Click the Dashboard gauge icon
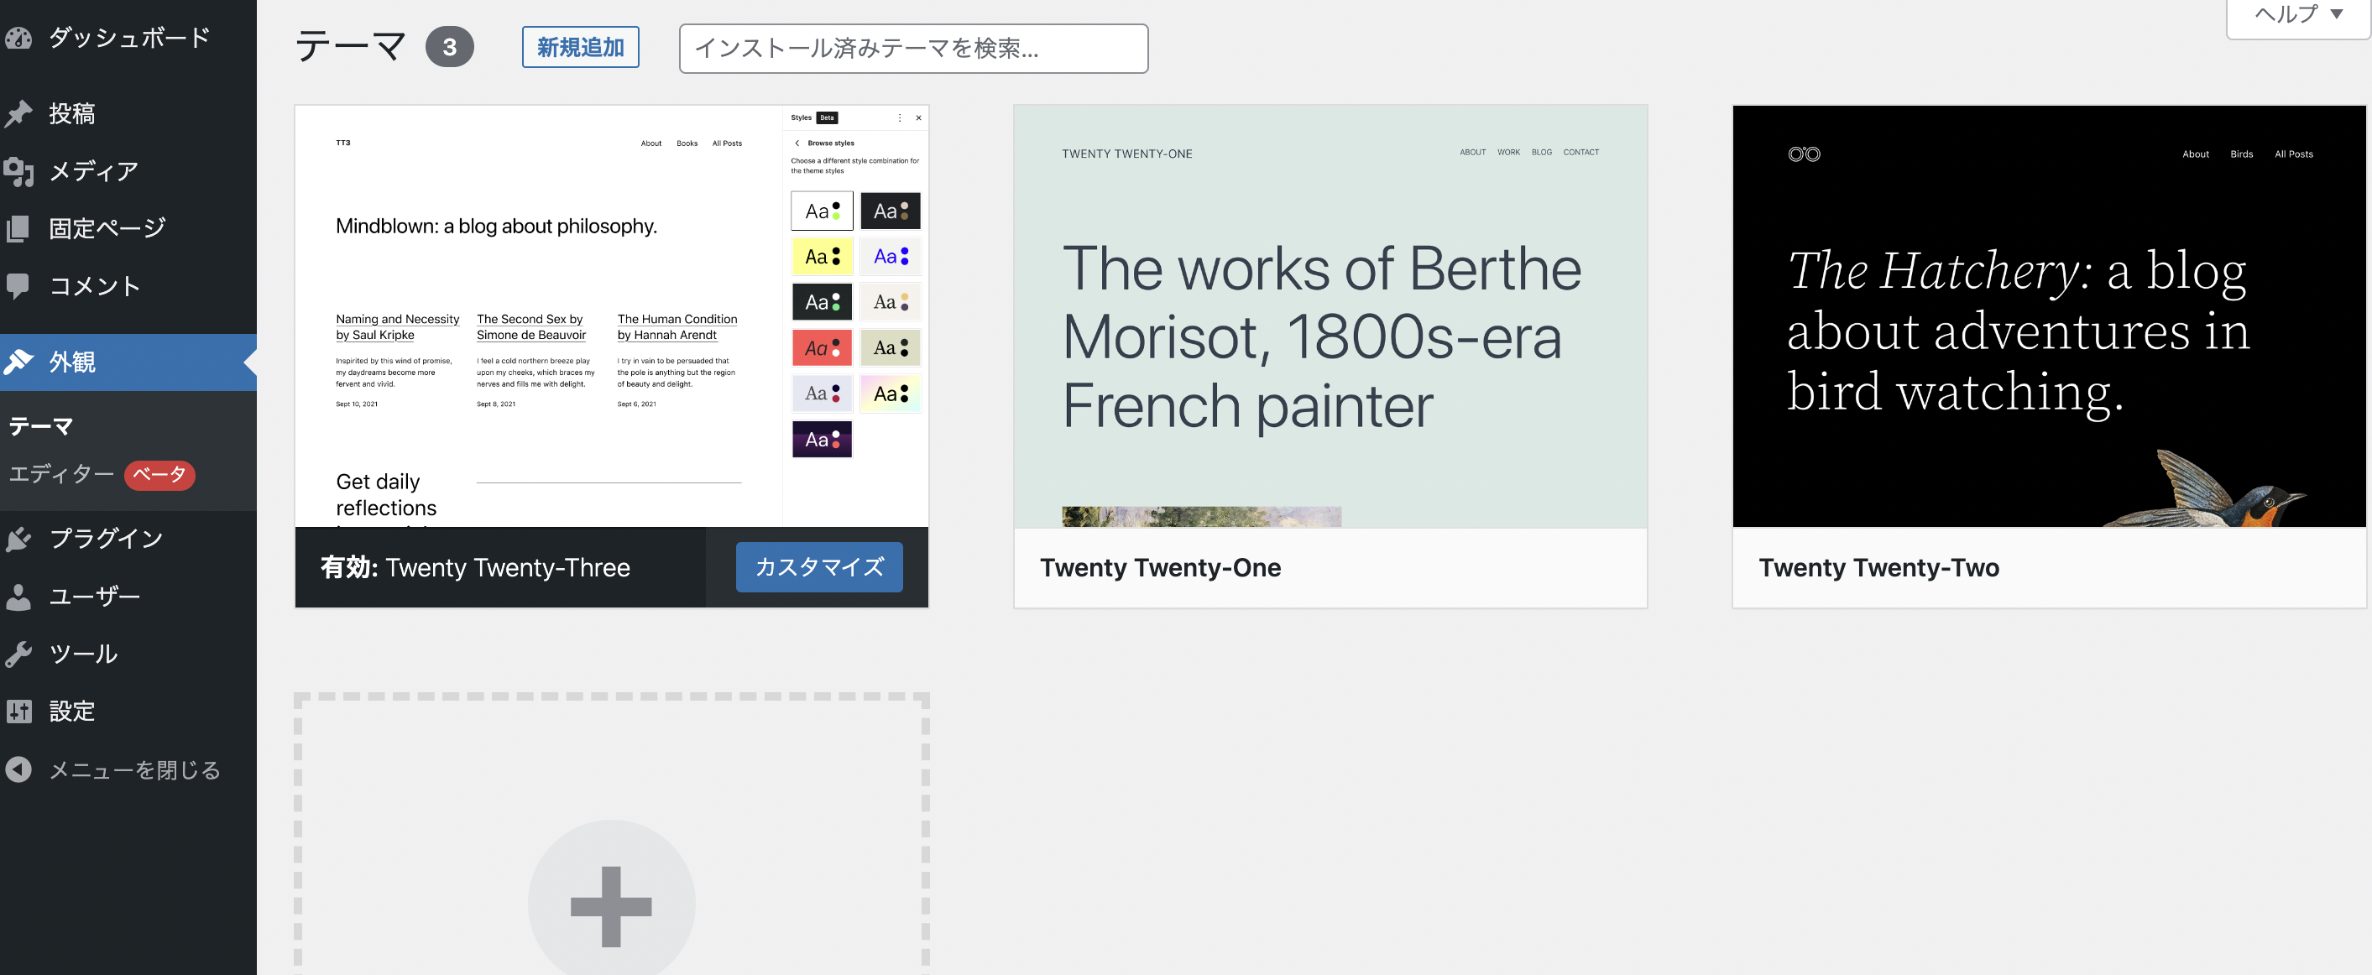The width and height of the screenshot is (2372, 975). point(18,38)
